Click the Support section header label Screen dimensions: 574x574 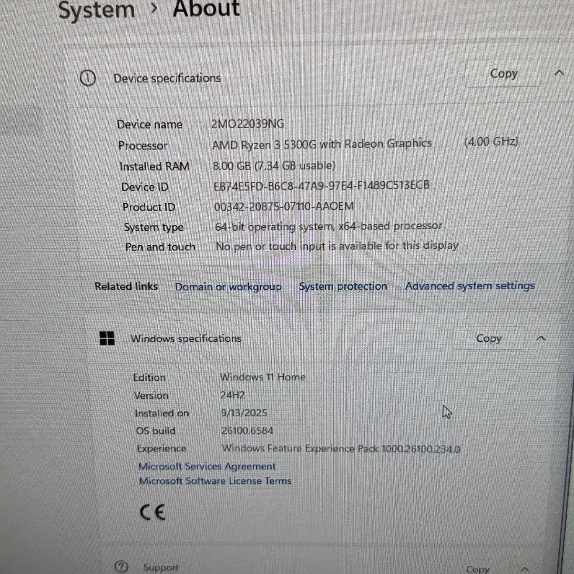tap(161, 567)
